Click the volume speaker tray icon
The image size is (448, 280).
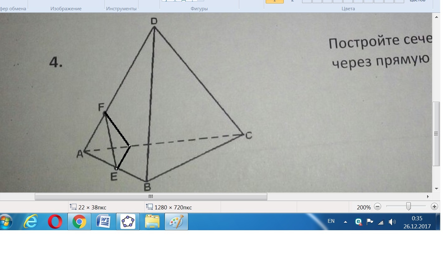(x=392, y=222)
